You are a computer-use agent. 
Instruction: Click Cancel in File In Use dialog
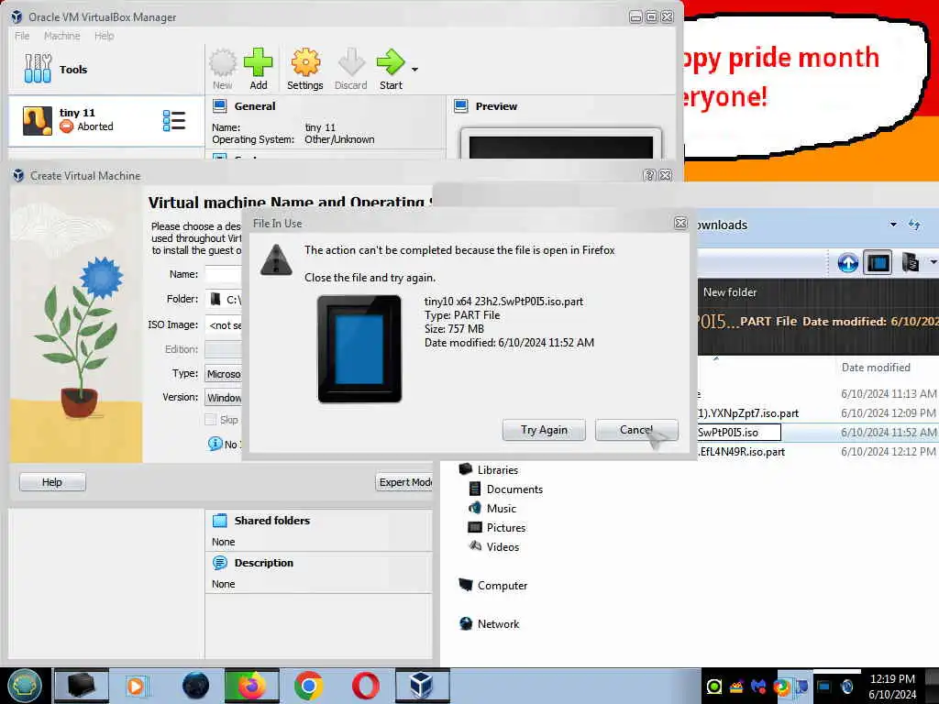pyautogui.click(x=636, y=430)
